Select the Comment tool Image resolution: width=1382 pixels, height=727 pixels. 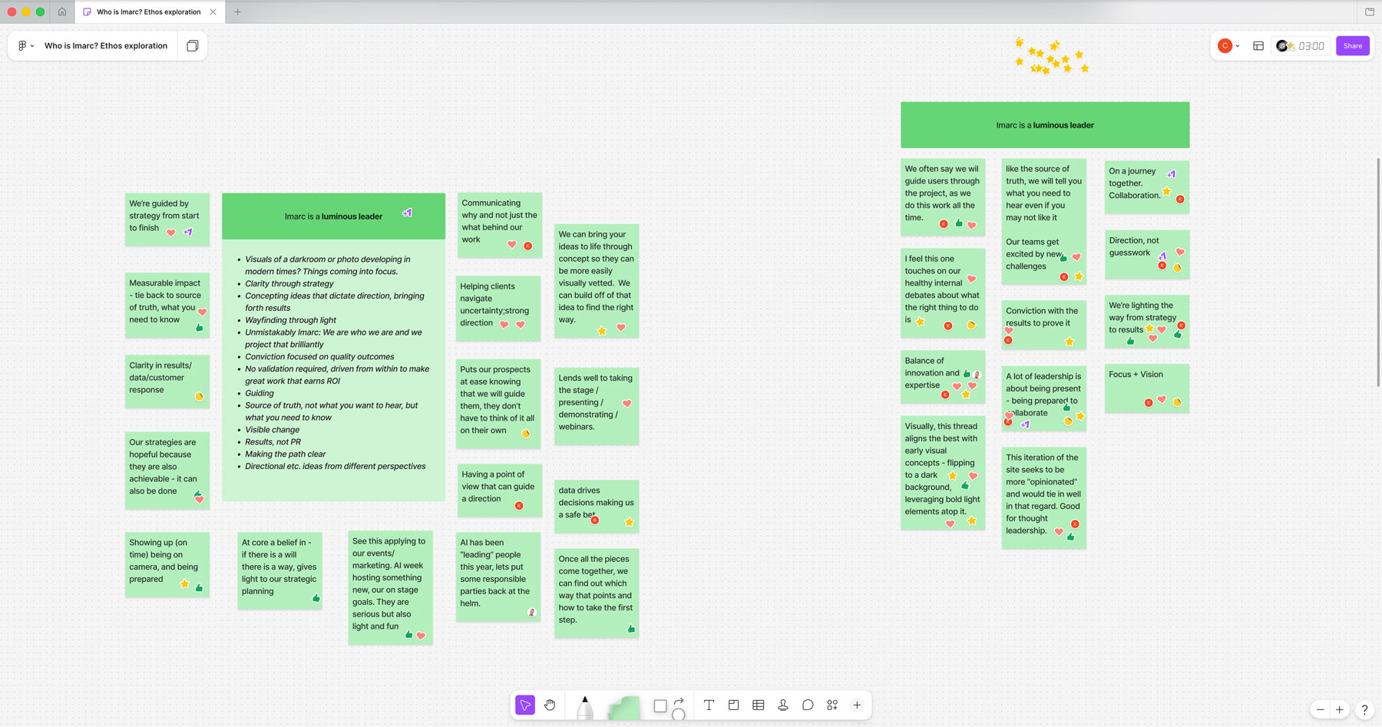808,705
